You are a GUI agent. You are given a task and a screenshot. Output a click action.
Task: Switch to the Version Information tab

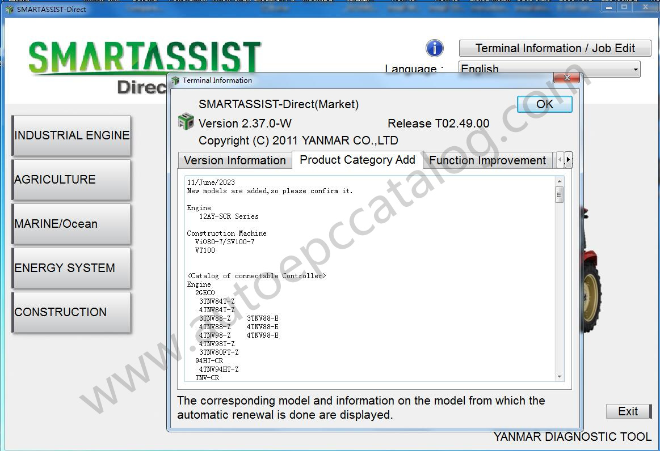point(234,160)
